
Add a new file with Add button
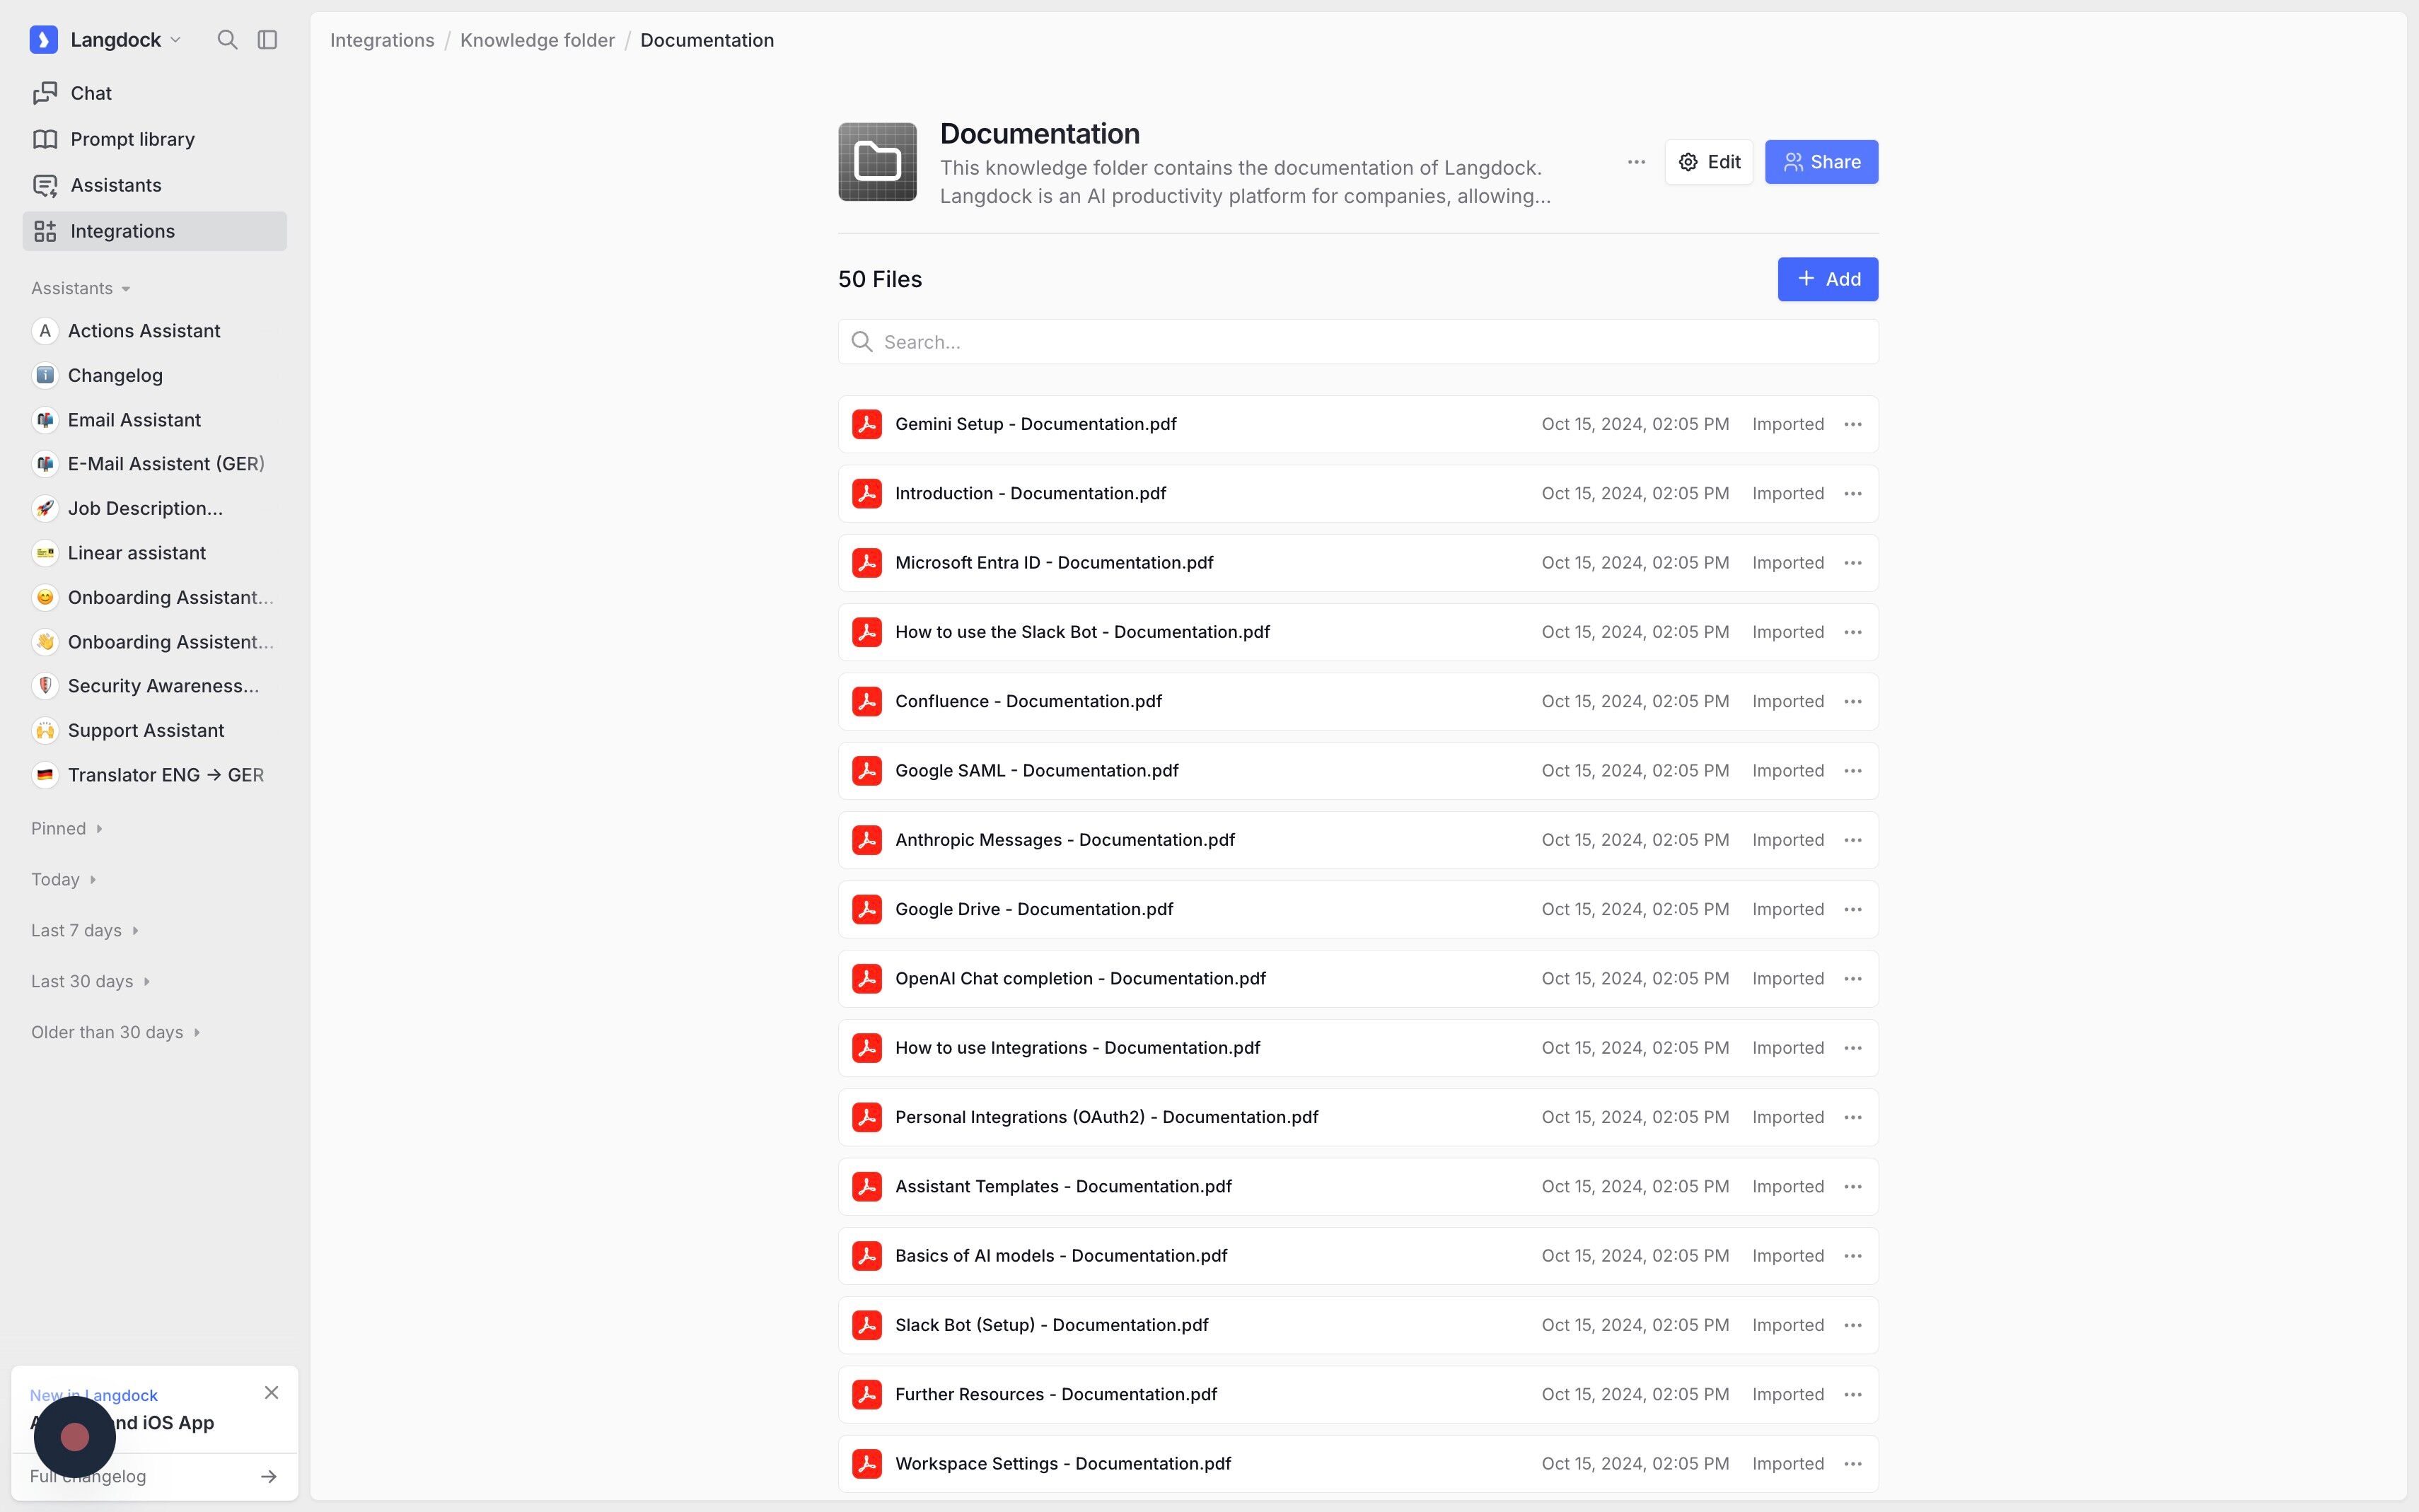tap(1827, 279)
